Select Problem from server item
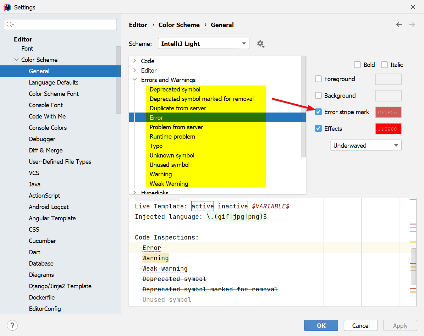 point(176,127)
